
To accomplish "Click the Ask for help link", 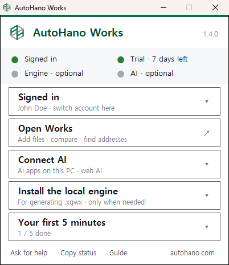I will pyautogui.click(x=28, y=253).
